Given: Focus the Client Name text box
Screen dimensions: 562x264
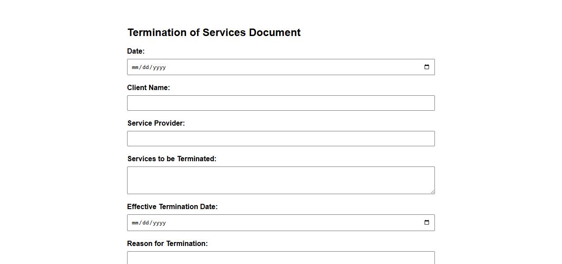Looking at the screenshot, I should tap(281, 103).
